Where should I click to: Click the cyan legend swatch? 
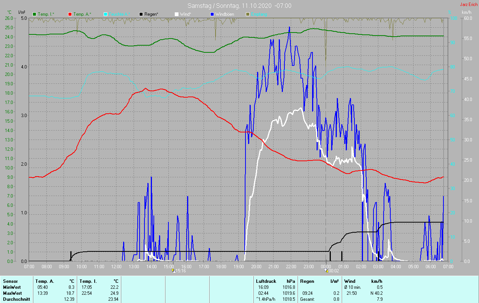coord(106,14)
